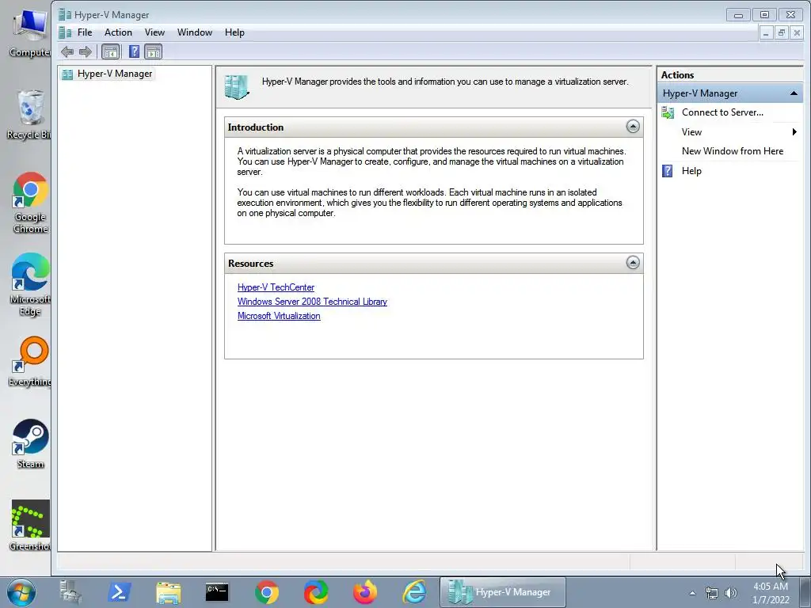
Task: Expand View submenu arrow in Actions
Action: point(794,132)
